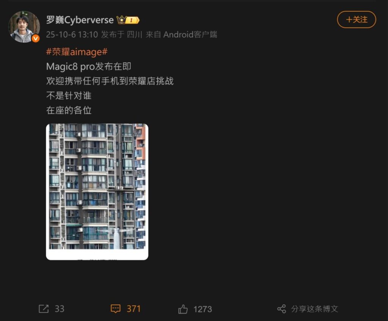Screen dimensions: 388x321
Task: Click the repost count 33
Action: (x=59, y=309)
